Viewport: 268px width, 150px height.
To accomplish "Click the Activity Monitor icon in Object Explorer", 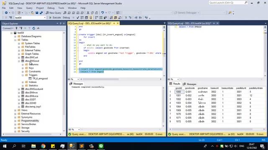I will [x=38, y=28].
